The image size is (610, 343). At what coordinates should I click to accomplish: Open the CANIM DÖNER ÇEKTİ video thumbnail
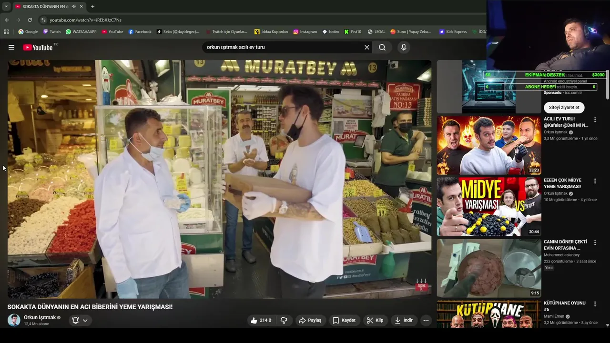point(489,268)
